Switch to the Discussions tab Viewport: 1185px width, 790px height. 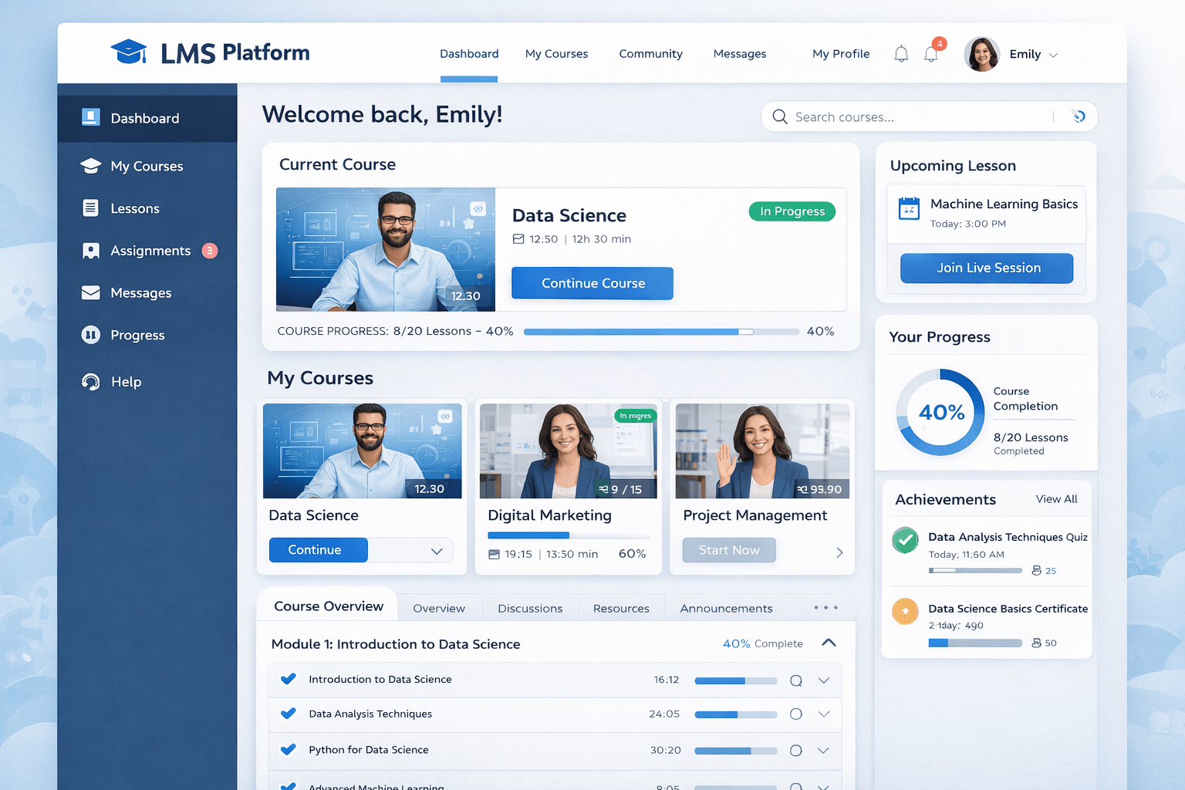coord(530,609)
